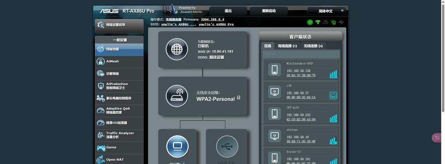The height and width of the screenshot is (164, 445).
Task: Click the green Wi-Fi status icon in header
Action: [318, 22]
